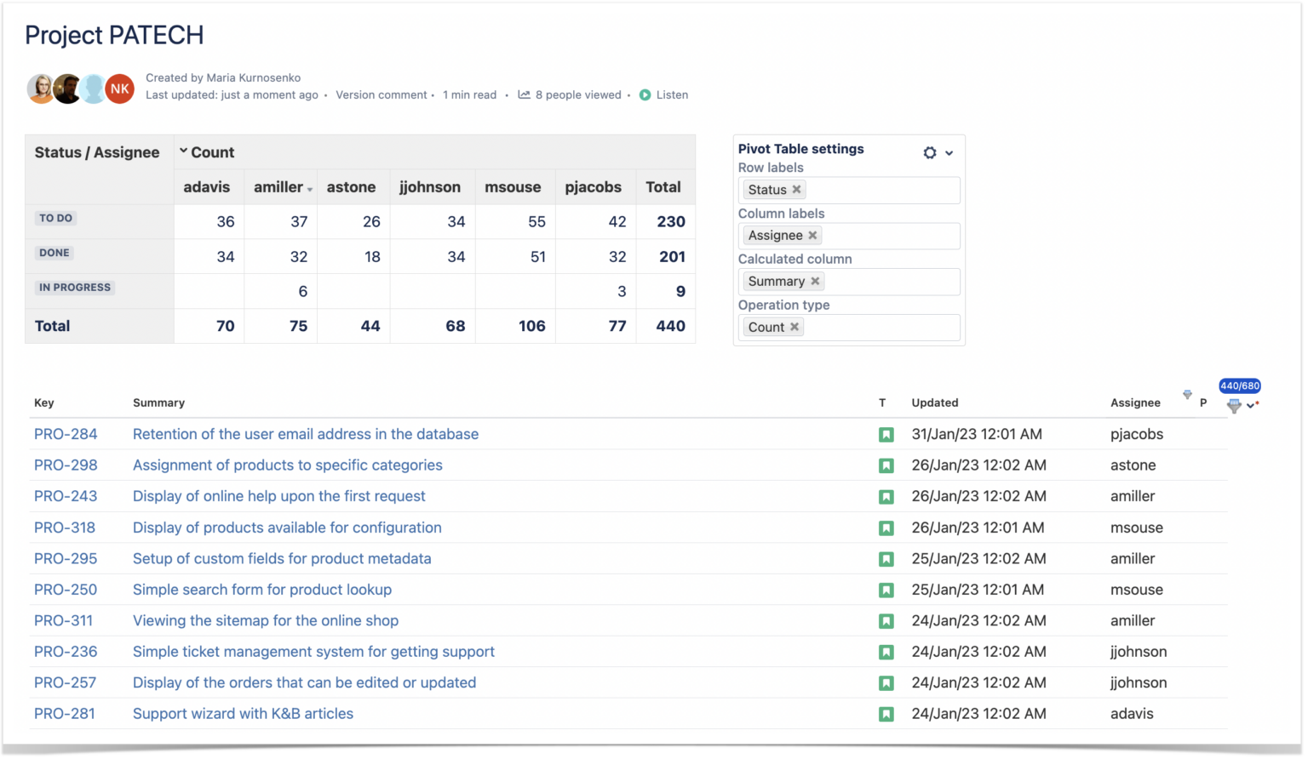
Task: Open issue PRO-284
Action: (66, 434)
